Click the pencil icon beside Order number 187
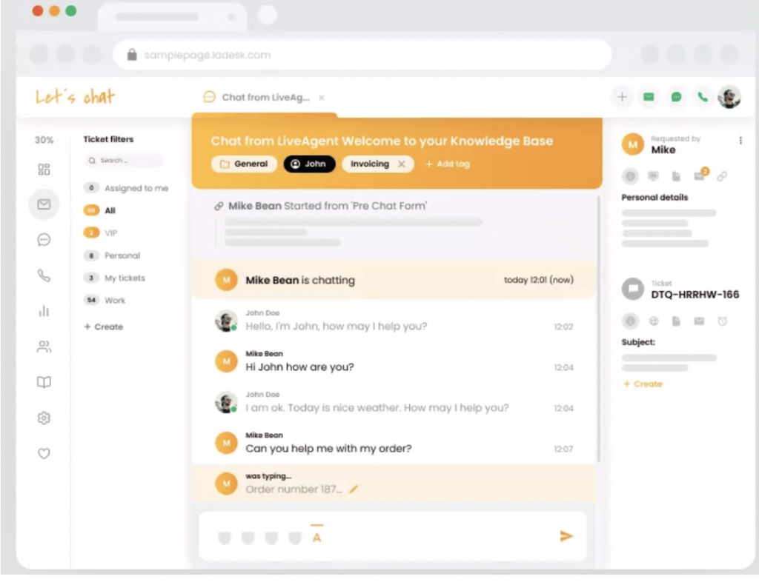Image resolution: width=759 pixels, height=582 pixels. pyautogui.click(x=354, y=489)
